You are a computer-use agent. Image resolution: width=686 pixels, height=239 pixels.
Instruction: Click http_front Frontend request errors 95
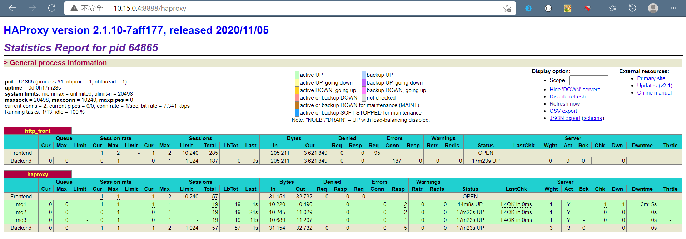(377, 153)
